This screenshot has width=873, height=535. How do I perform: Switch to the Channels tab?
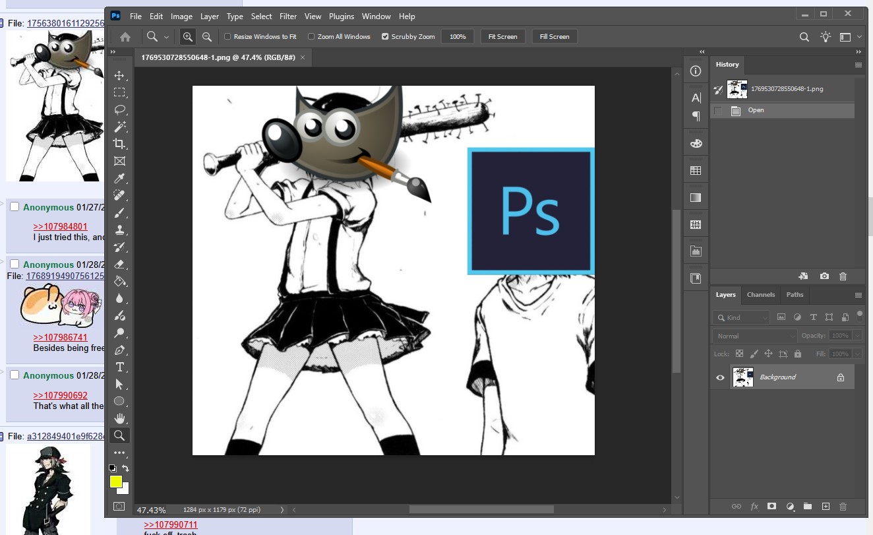coord(760,295)
